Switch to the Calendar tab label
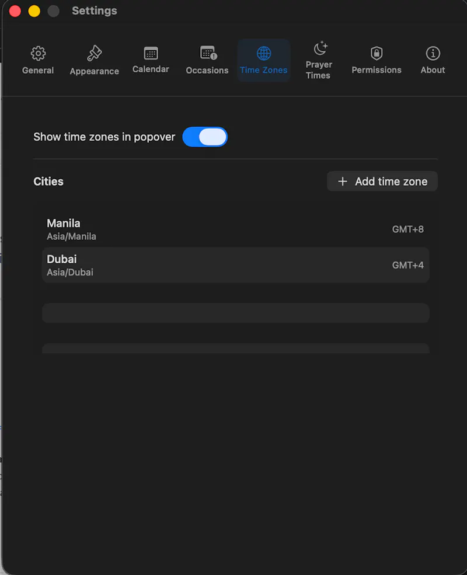 point(151,69)
